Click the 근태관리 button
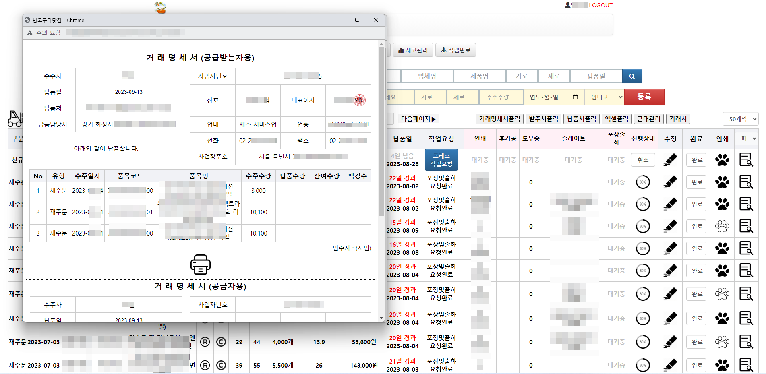This screenshot has width=766, height=374. (649, 119)
